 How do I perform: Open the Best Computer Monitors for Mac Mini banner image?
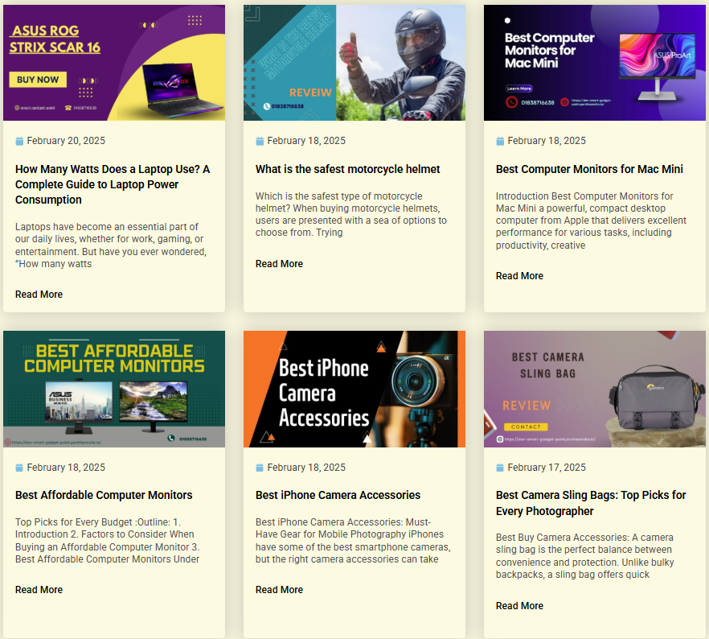[595, 63]
